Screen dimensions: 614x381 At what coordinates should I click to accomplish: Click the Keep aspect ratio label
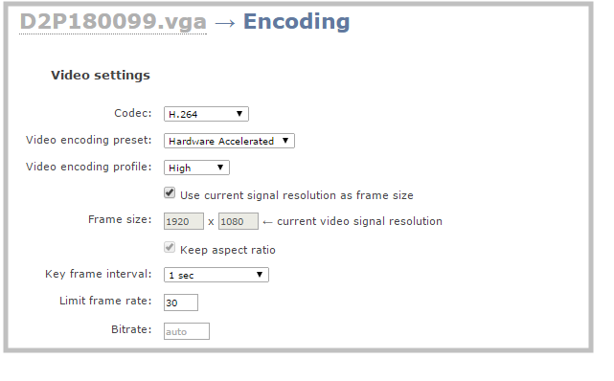click(228, 250)
